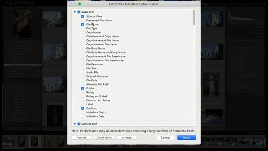Screen dimensions: 268x151
Task: Uncheck the Sidecar Files checkbox
Action: pos(82,16)
